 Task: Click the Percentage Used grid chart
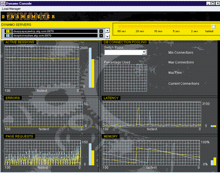[125, 78]
